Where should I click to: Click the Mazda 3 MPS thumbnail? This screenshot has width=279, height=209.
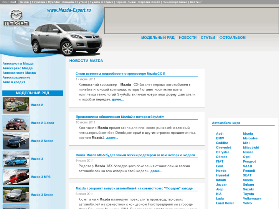16,177
